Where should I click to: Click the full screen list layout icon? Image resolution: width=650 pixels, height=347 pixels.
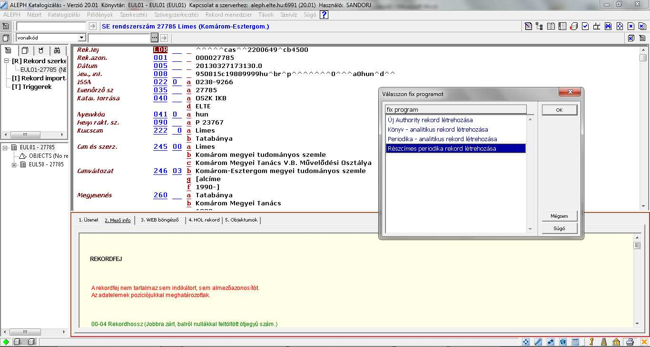pyautogui.click(x=562, y=26)
